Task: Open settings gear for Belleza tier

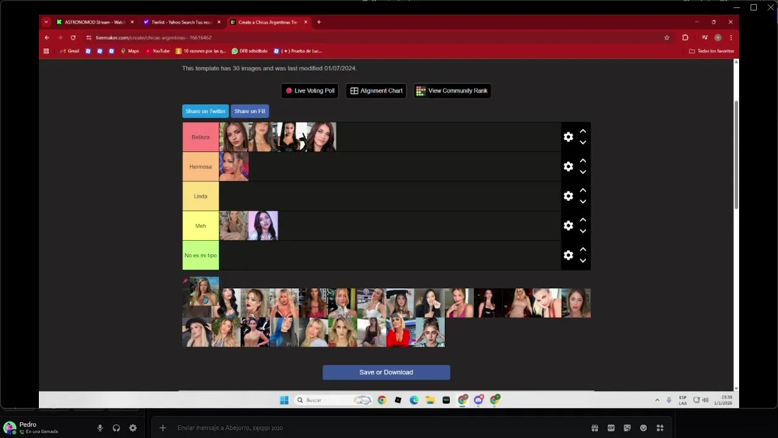Action: 568,137
